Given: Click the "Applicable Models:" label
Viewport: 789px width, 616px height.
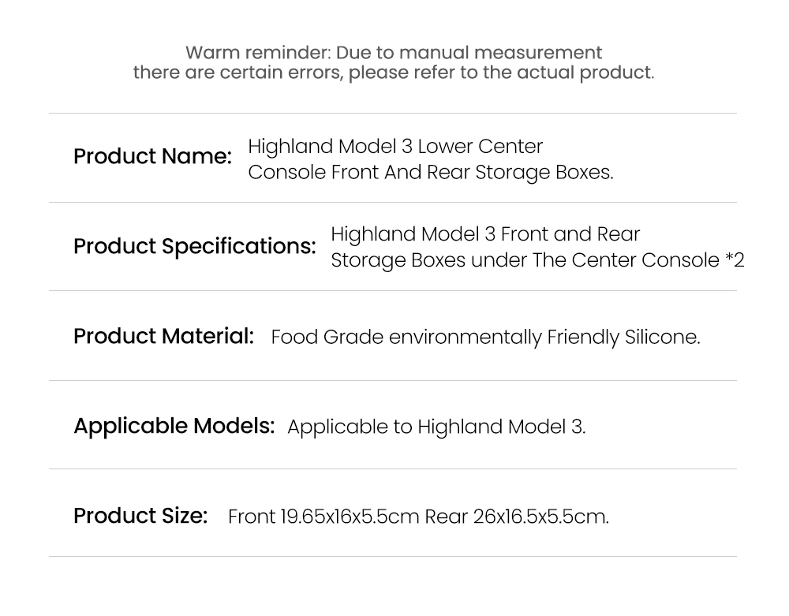Looking at the screenshot, I should [174, 427].
